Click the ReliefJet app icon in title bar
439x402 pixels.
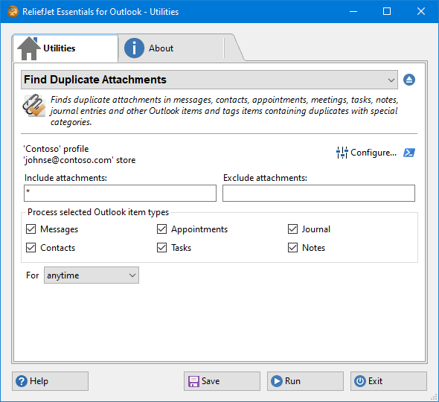[x=13, y=11]
